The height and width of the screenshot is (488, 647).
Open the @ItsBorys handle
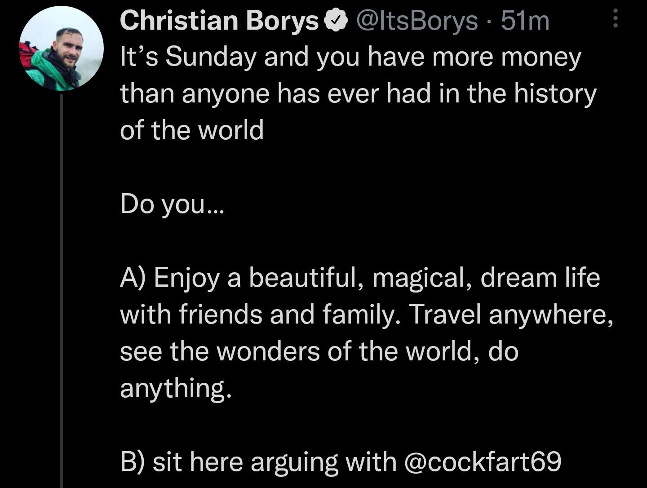417,21
